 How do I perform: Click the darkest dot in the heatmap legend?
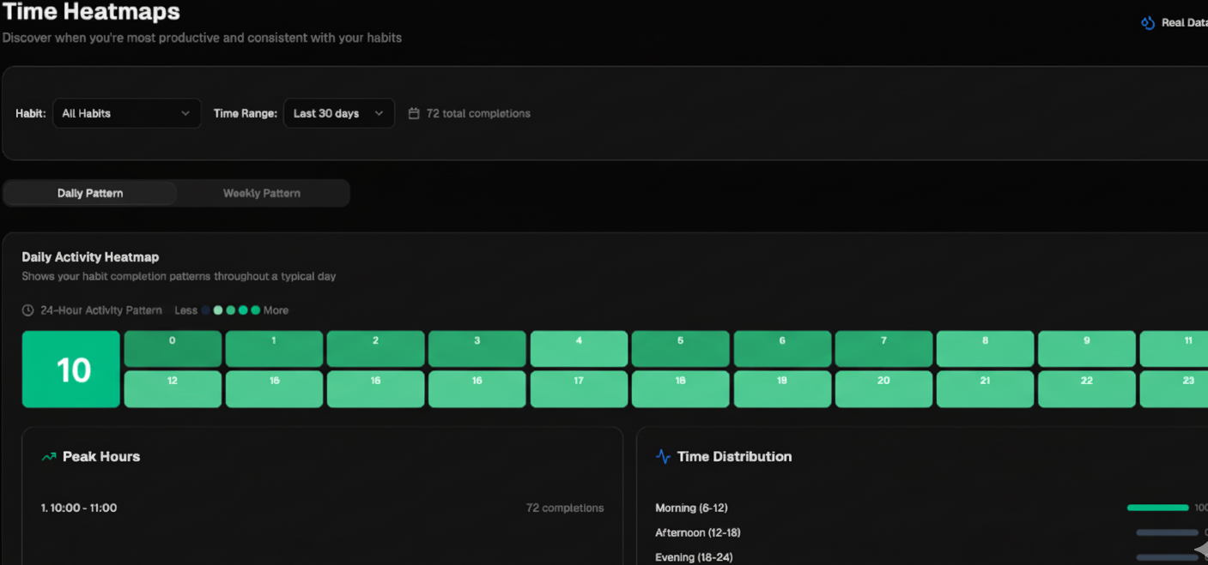[206, 310]
